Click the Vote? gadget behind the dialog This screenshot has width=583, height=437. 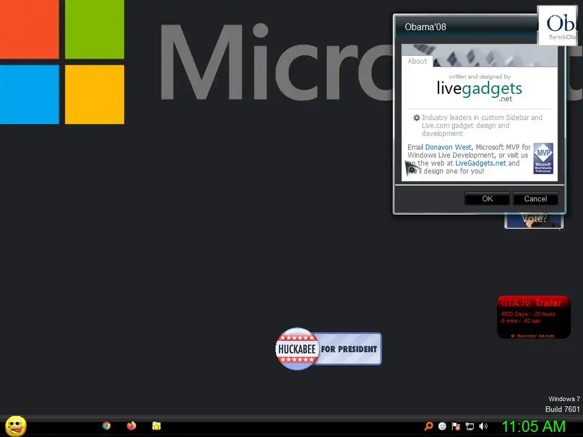[x=534, y=221]
